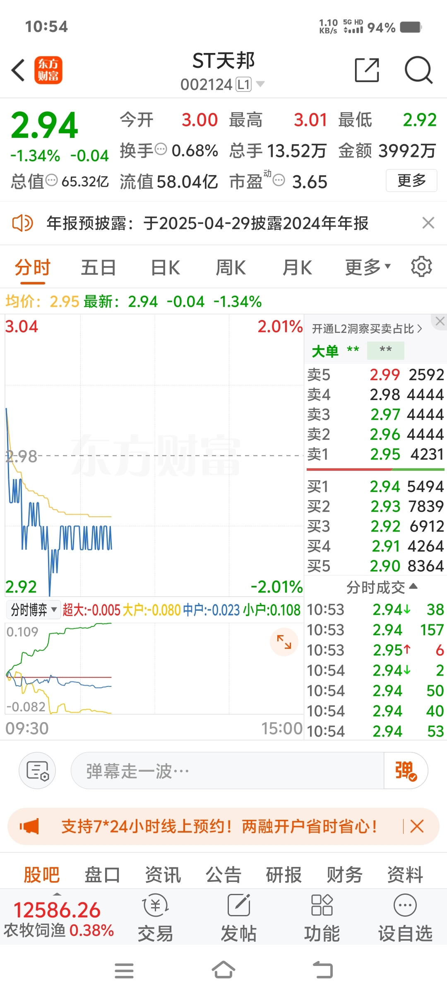Open Android recent apps menu button
Image resolution: width=447 pixels, height=997 pixels.
tap(124, 971)
